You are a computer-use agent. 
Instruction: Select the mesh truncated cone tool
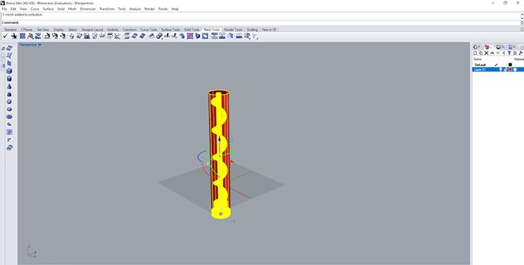click(9, 95)
